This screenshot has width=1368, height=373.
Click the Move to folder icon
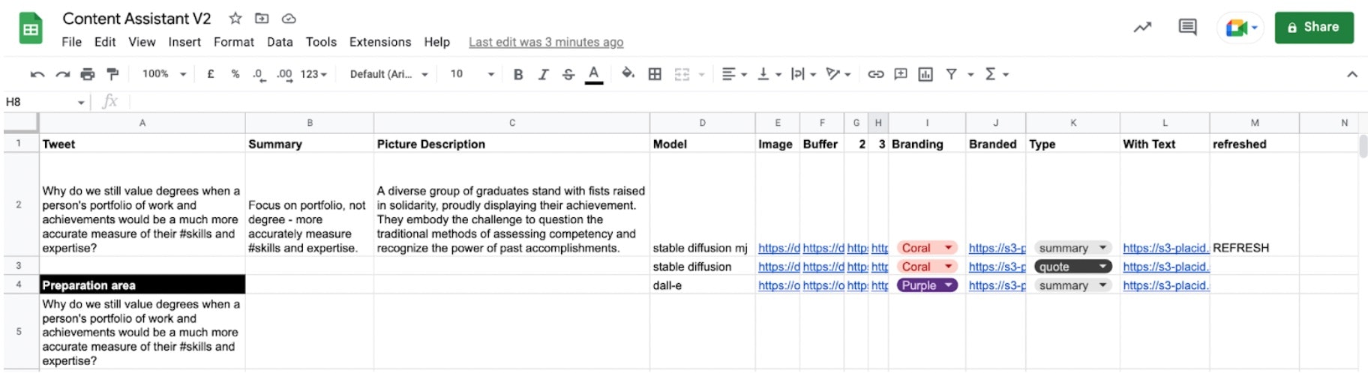point(262,18)
